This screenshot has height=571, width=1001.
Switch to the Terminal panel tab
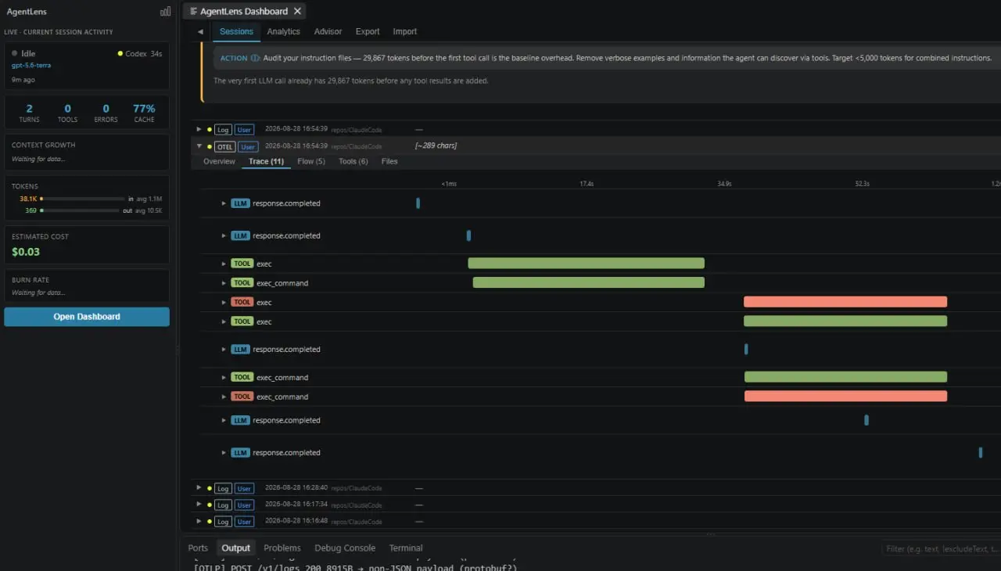(x=406, y=548)
